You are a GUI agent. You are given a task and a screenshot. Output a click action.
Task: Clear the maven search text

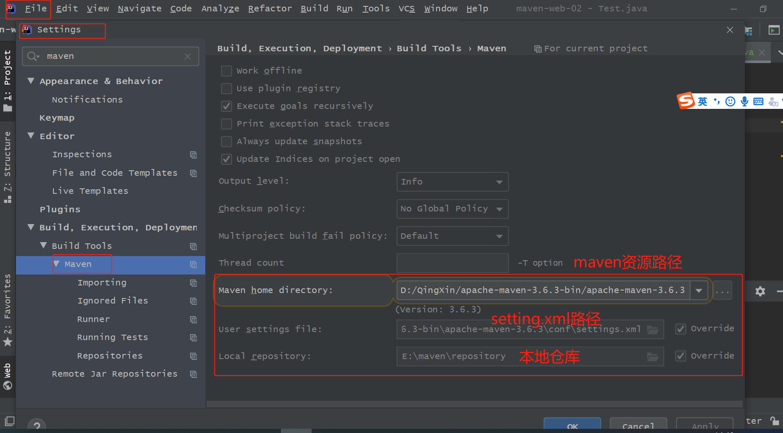tap(188, 56)
